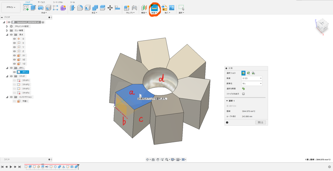Image resolution: width=333 pixels, height=171 pixels.
Task: Click the info icon in Measure panel
Action: (227, 122)
